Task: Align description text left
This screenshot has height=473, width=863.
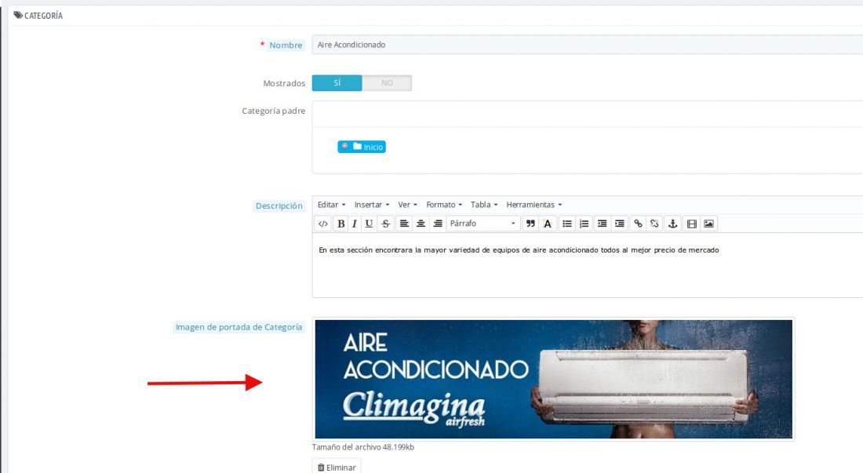Action: pyautogui.click(x=404, y=224)
